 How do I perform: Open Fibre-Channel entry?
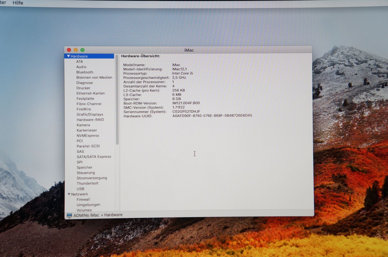(x=89, y=104)
